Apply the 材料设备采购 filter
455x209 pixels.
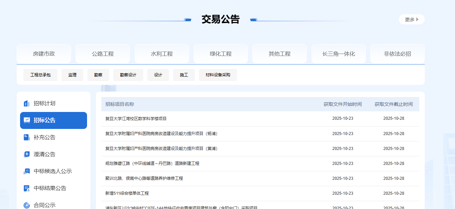(218, 75)
